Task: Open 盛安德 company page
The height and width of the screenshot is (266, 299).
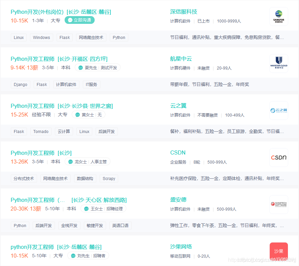Action: coord(178,200)
